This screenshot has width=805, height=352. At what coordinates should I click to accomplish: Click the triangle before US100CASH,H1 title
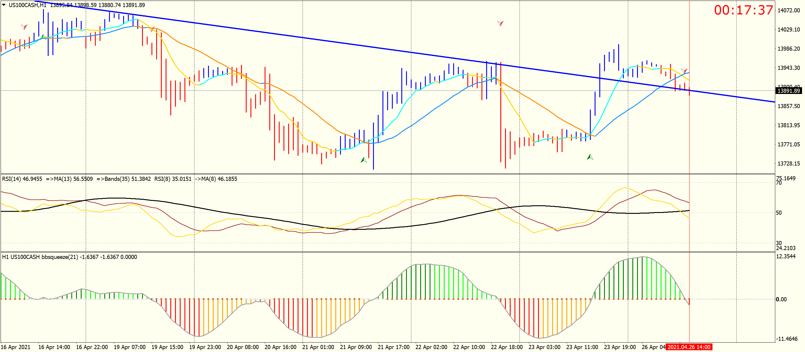coord(4,5)
